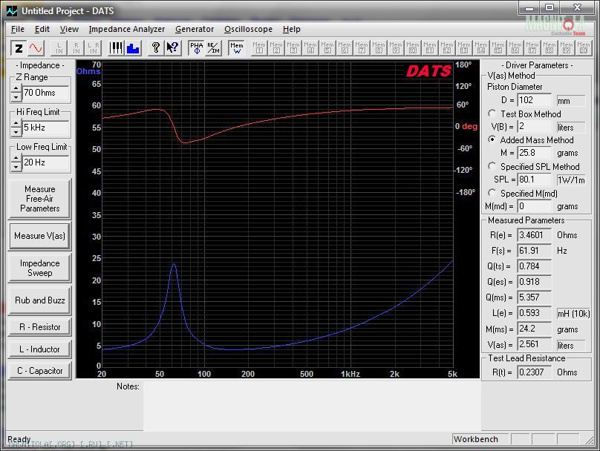600x451 pixels.
Task: Select memory slot Mem 2
Action: pyautogui.click(x=276, y=48)
